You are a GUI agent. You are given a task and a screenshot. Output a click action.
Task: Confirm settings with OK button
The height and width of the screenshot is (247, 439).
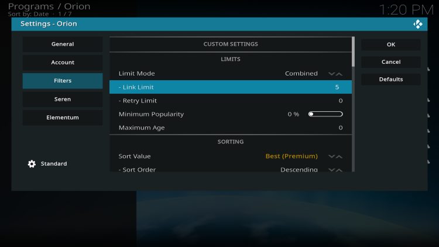391,44
